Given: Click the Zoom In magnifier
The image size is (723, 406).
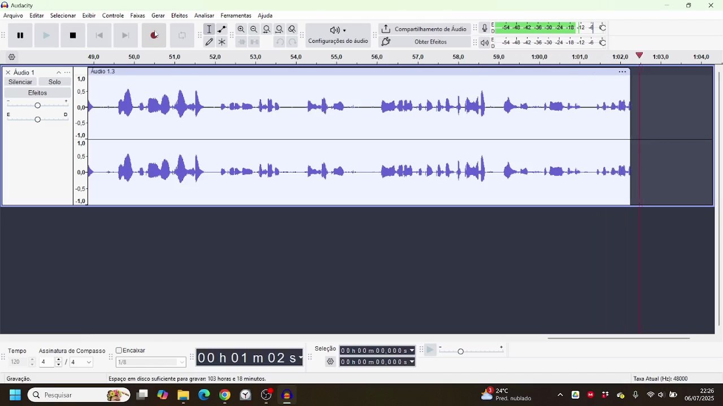Looking at the screenshot, I should [x=241, y=29].
